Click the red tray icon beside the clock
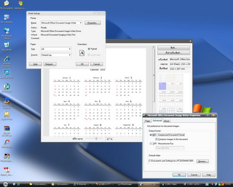 (x=223, y=184)
